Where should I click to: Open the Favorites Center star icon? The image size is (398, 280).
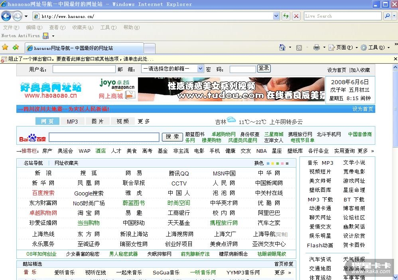point(5,47)
